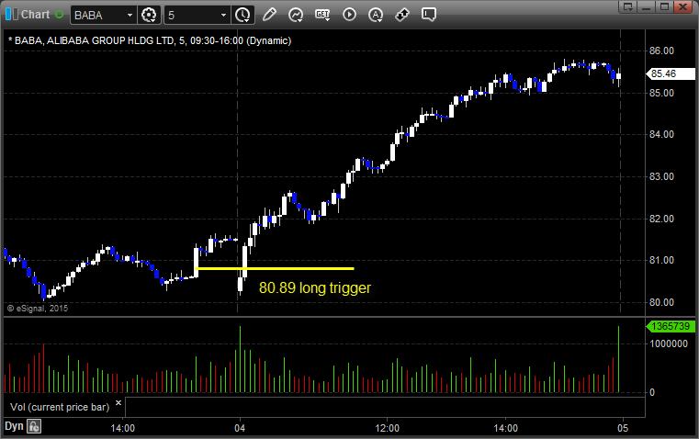Click the 04 date axis label
This screenshot has width=699, height=439.
[240, 428]
